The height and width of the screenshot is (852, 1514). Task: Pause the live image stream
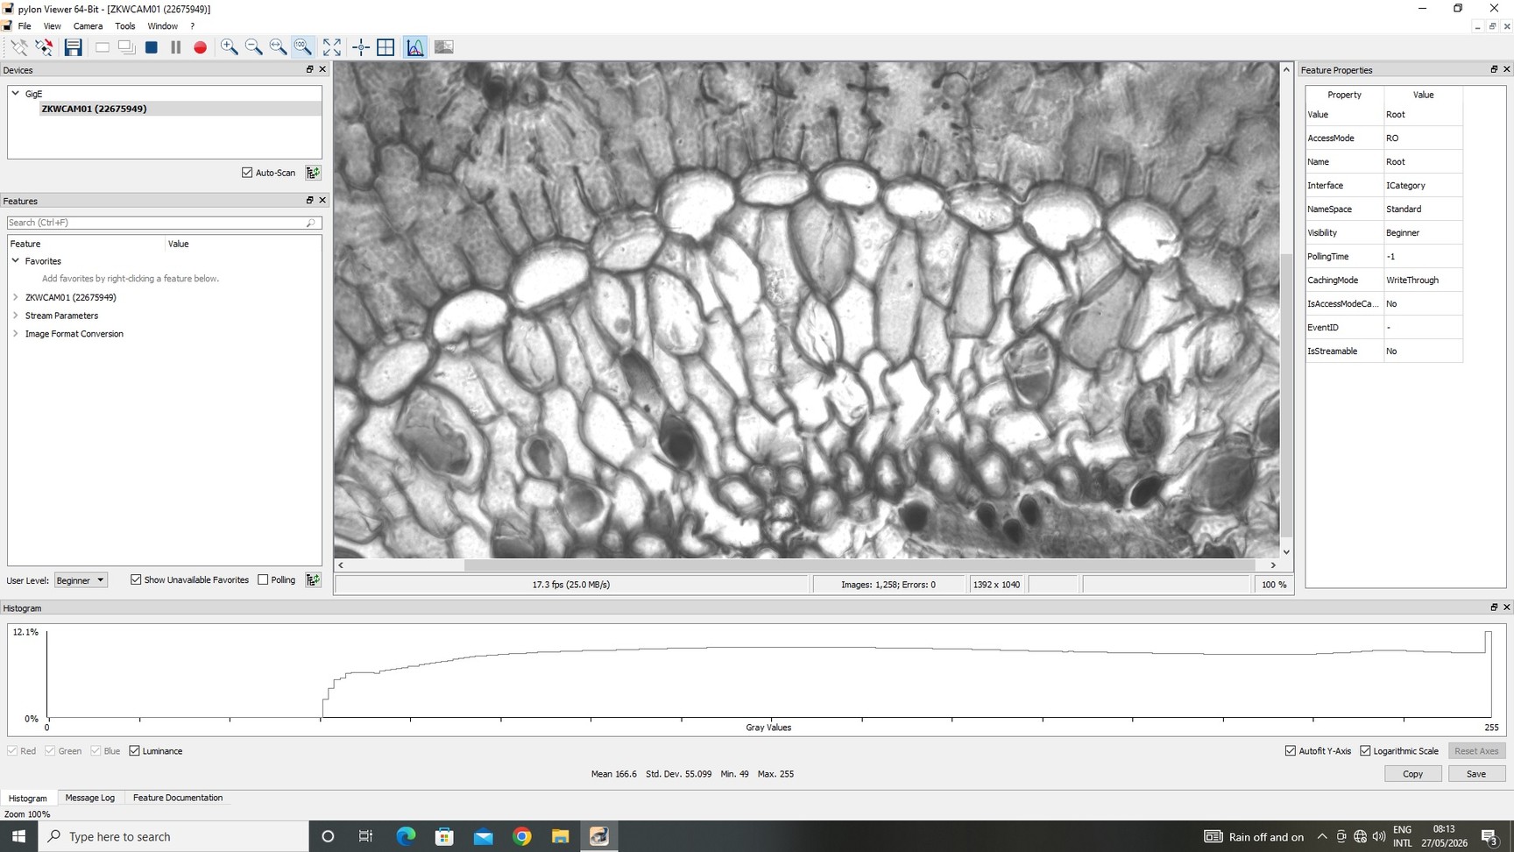tap(176, 47)
